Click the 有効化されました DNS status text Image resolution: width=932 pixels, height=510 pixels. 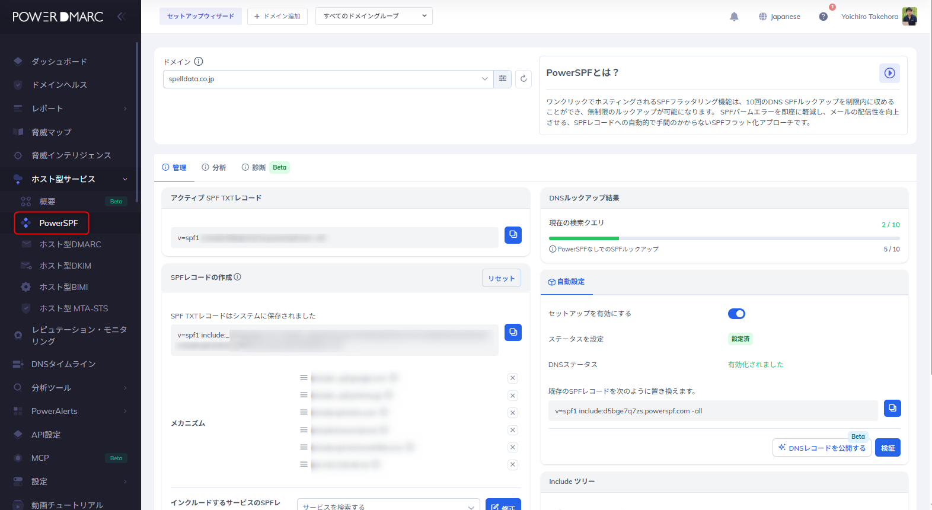coord(755,365)
